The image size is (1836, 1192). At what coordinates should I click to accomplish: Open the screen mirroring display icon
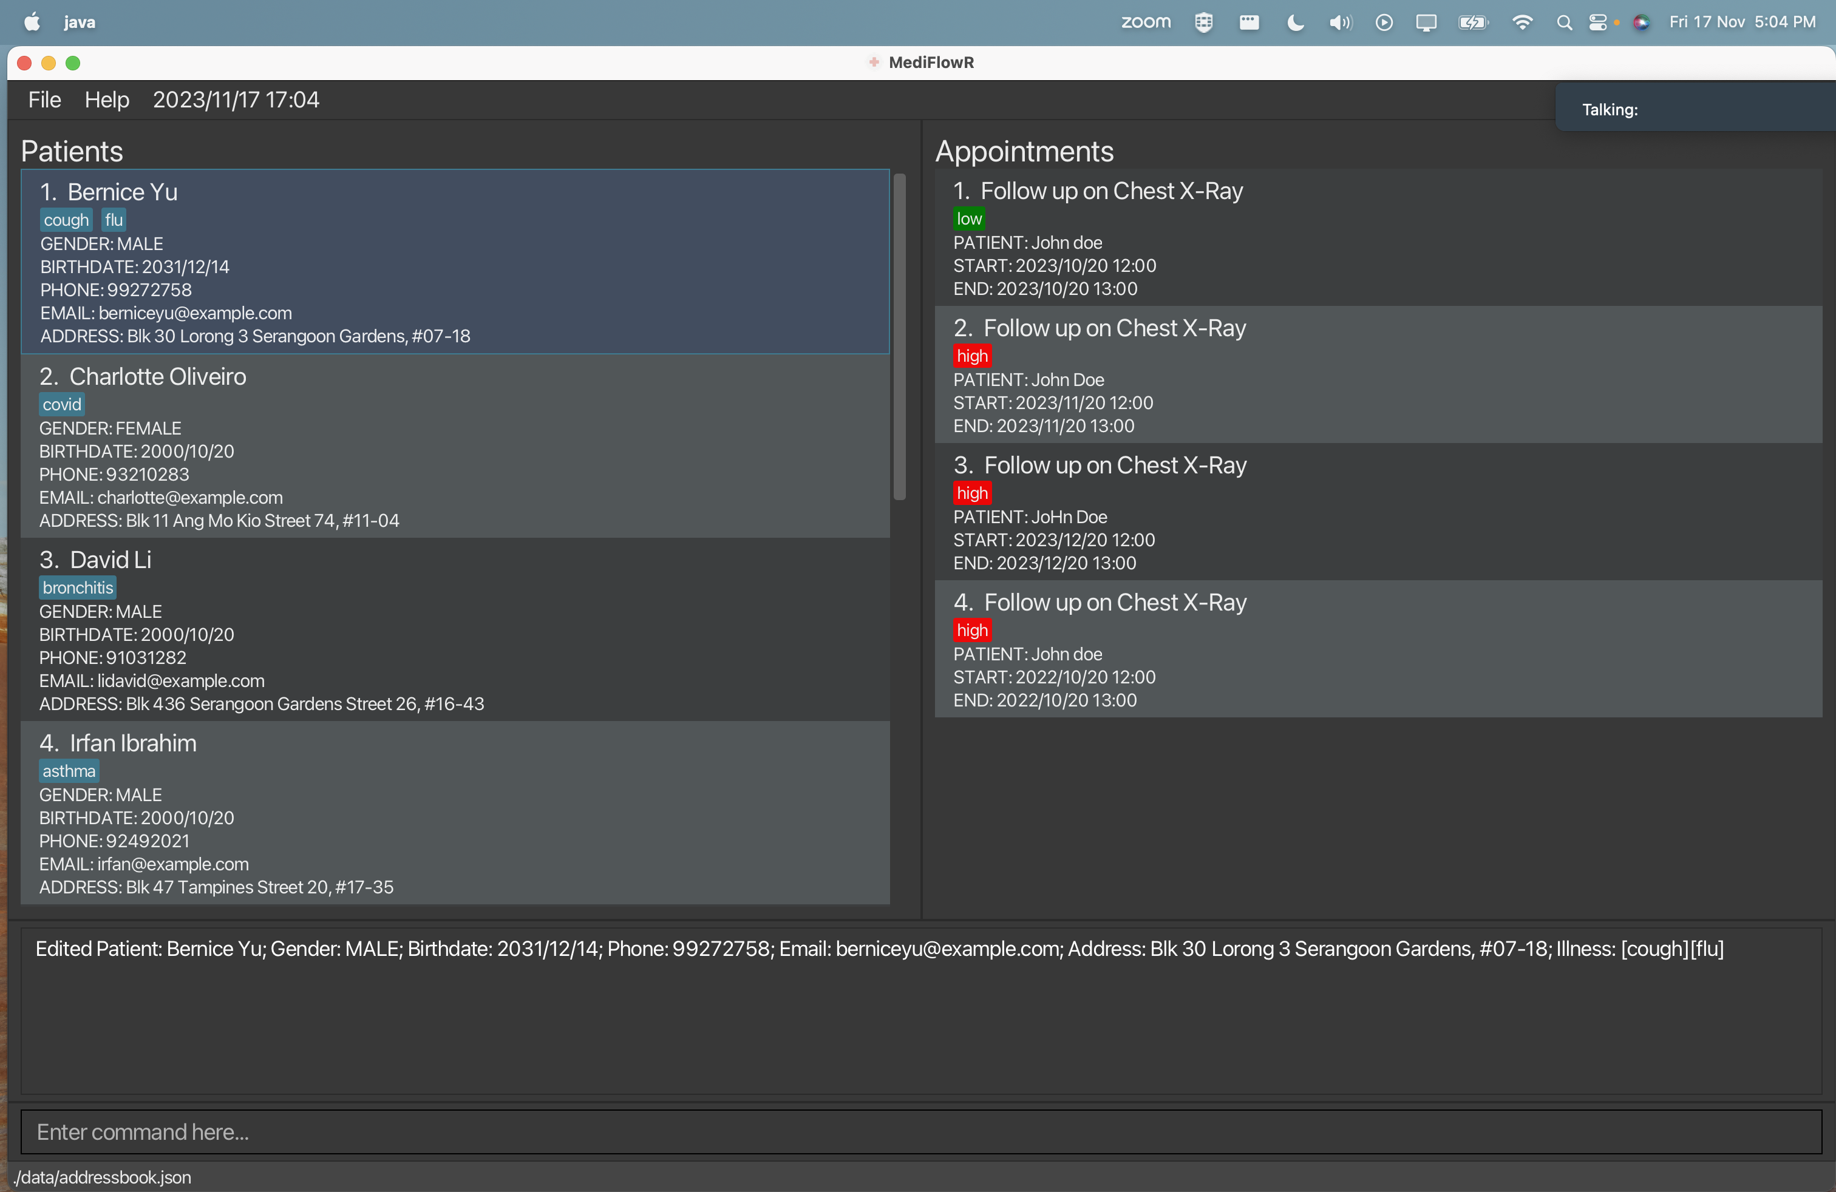tap(1426, 22)
